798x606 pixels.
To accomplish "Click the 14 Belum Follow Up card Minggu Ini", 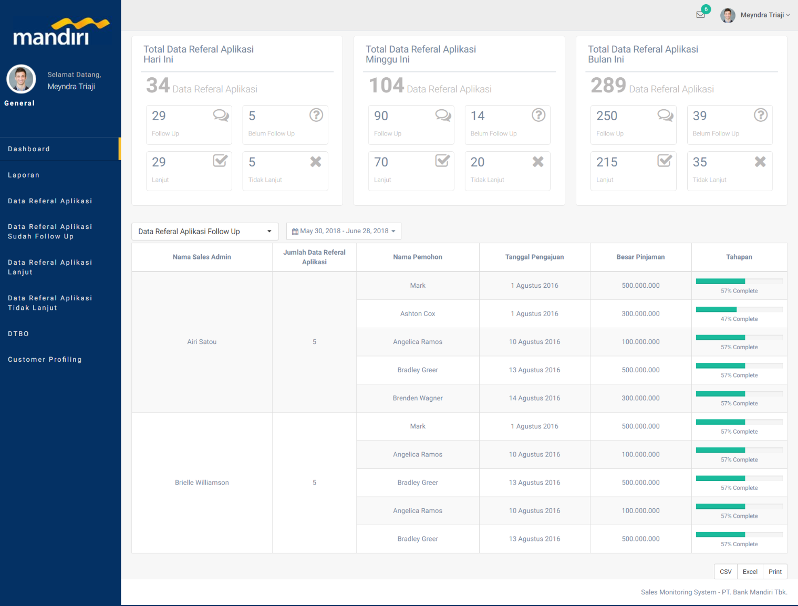I will pos(507,125).
